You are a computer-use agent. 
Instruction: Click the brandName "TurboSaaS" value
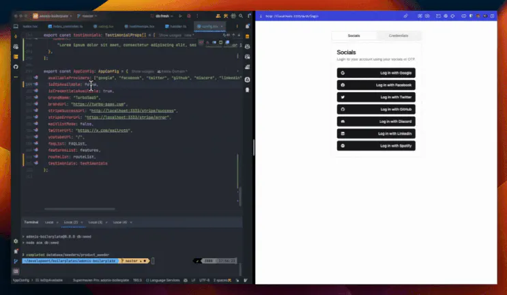pos(87,98)
